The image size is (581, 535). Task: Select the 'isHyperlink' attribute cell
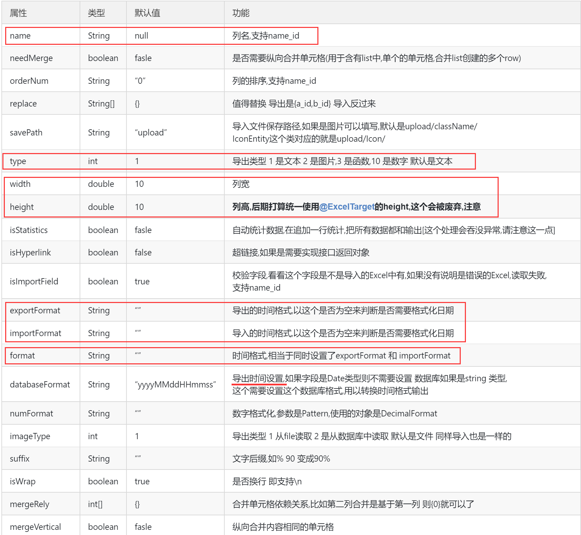[41, 252]
